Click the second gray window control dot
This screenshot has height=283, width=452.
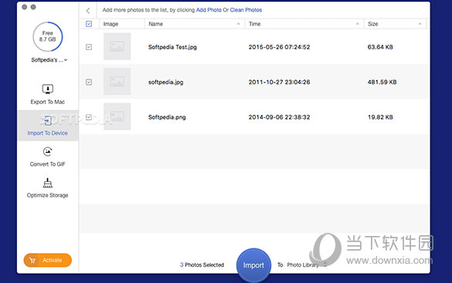pos(33,7)
